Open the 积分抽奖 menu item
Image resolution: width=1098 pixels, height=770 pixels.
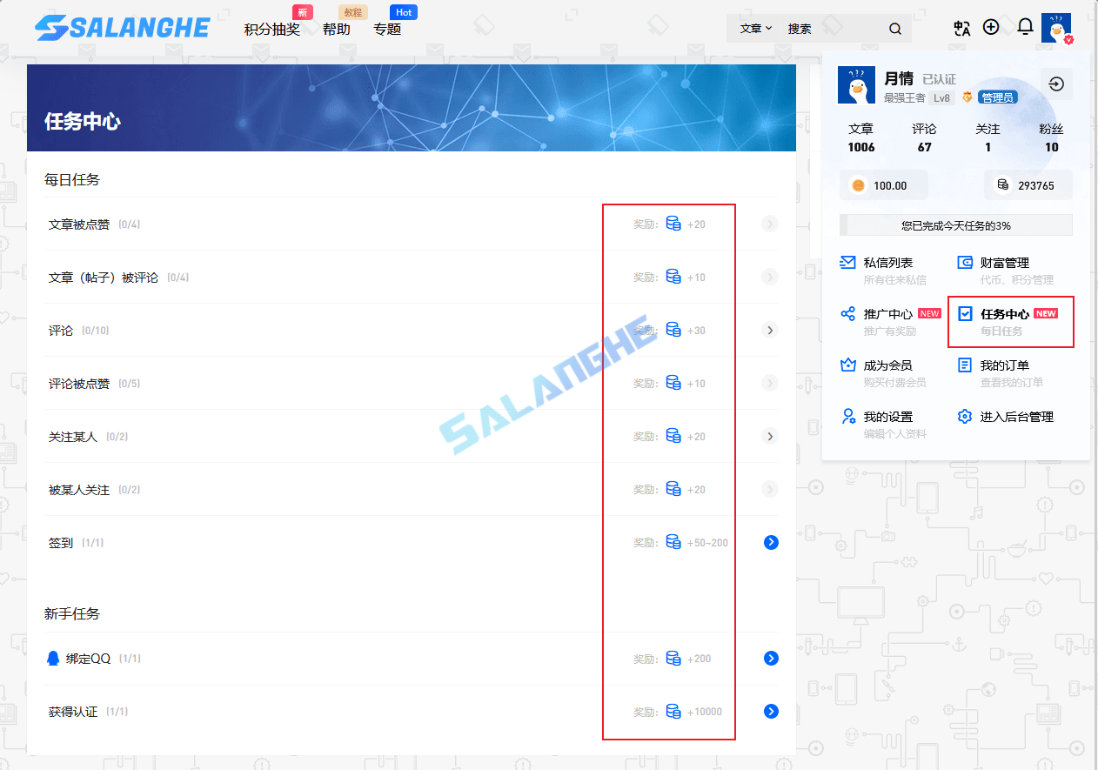pos(274,28)
